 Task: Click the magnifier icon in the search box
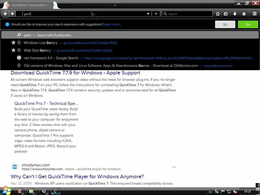click(165, 14)
